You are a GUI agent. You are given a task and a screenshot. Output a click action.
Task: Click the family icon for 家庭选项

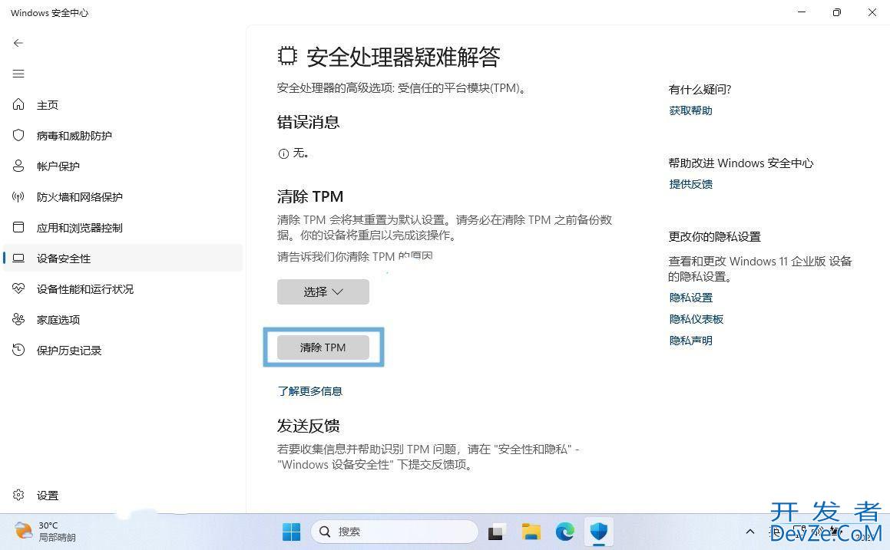tap(18, 319)
